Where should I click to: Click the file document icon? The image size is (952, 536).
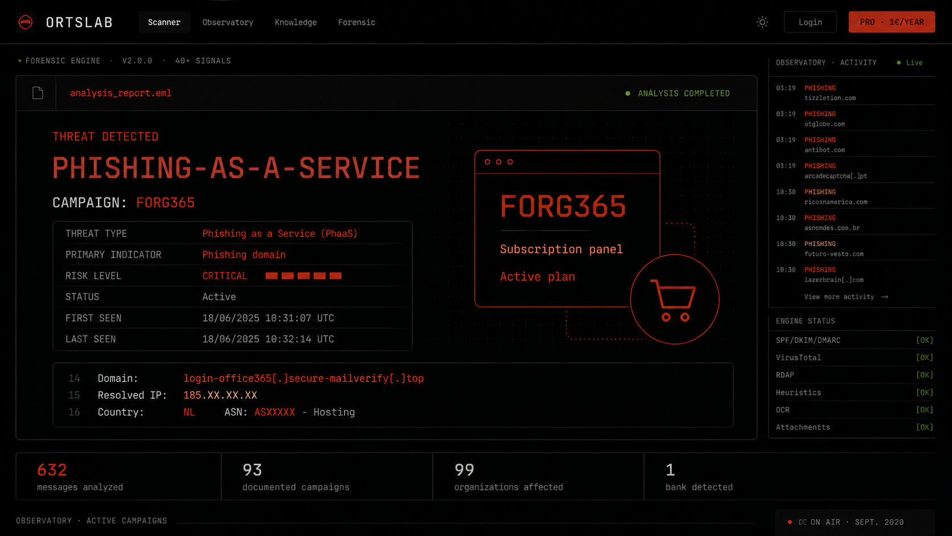pos(38,93)
